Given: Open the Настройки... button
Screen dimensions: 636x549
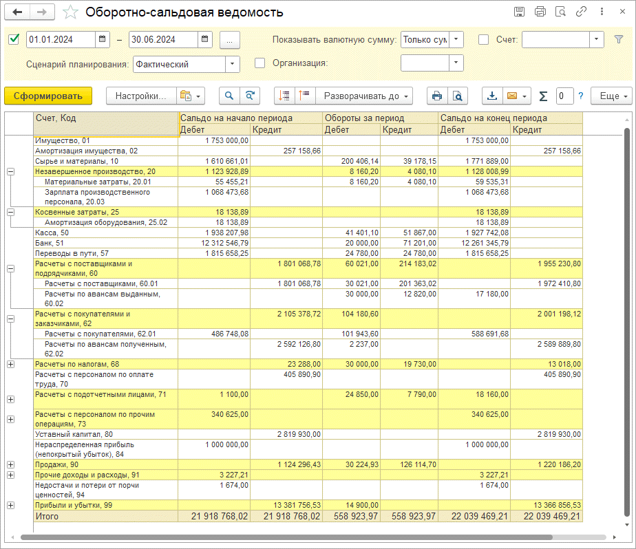Looking at the screenshot, I should pyautogui.click(x=140, y=96).
